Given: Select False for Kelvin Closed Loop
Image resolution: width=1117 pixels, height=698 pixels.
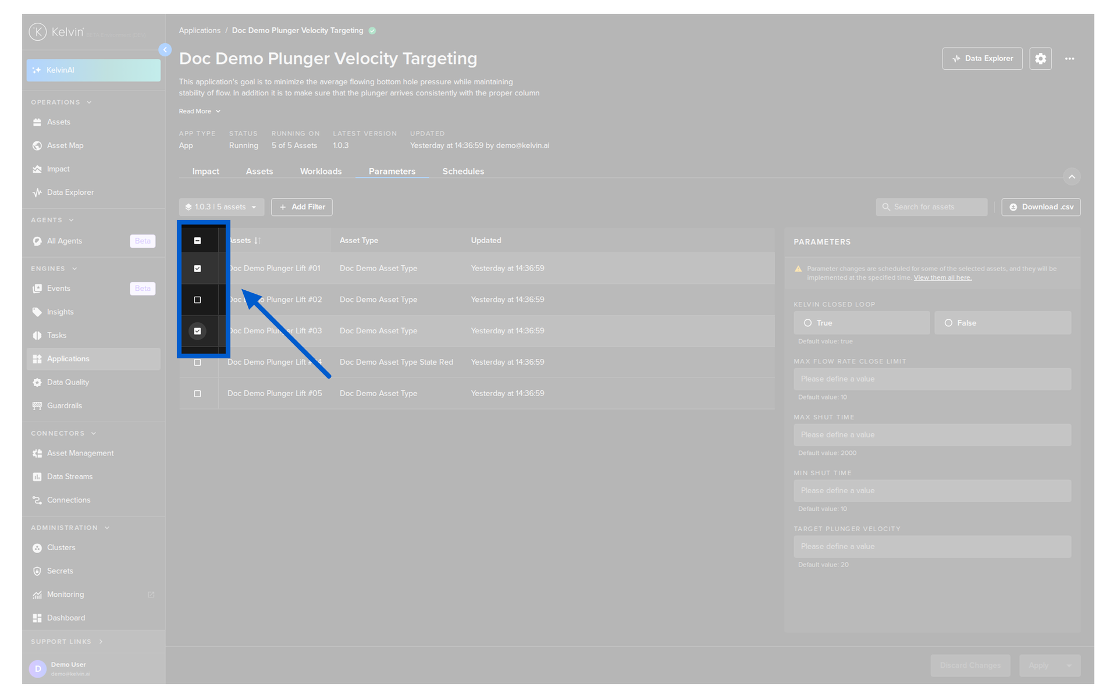Looking at the screenshot, I should click(x=1002, y=323).
